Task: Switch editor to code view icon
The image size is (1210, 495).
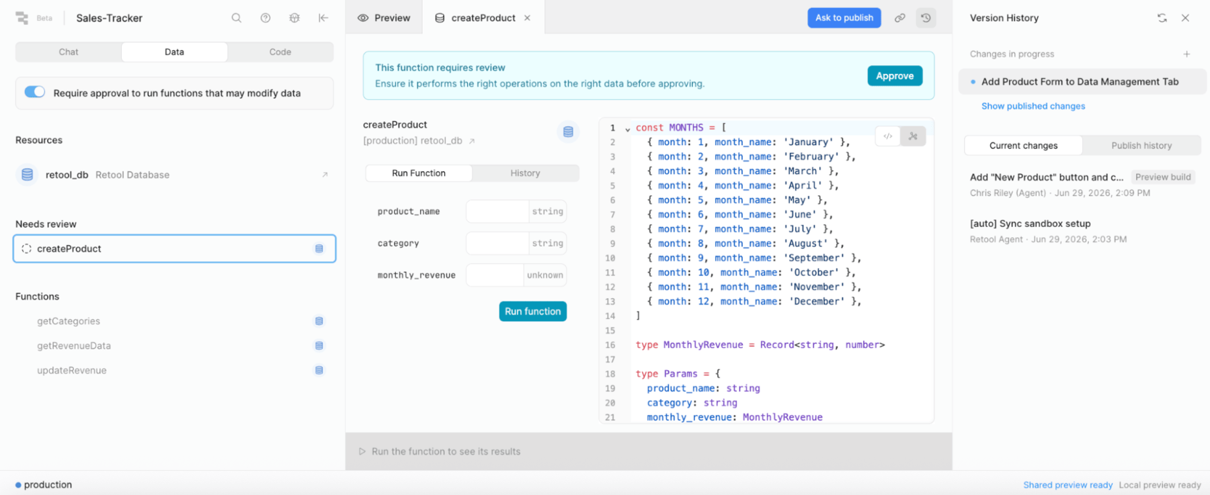Action: [888, 136]
